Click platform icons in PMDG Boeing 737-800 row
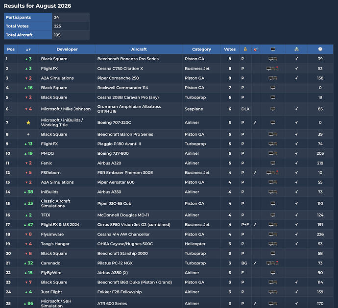Viewport: 338px width, 308px height. pyautogui.click(x=273, y=153)
